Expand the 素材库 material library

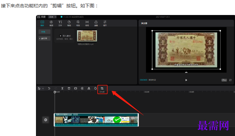(45, 38)
